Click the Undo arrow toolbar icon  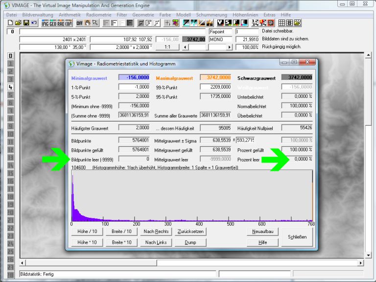click(33, 23)
